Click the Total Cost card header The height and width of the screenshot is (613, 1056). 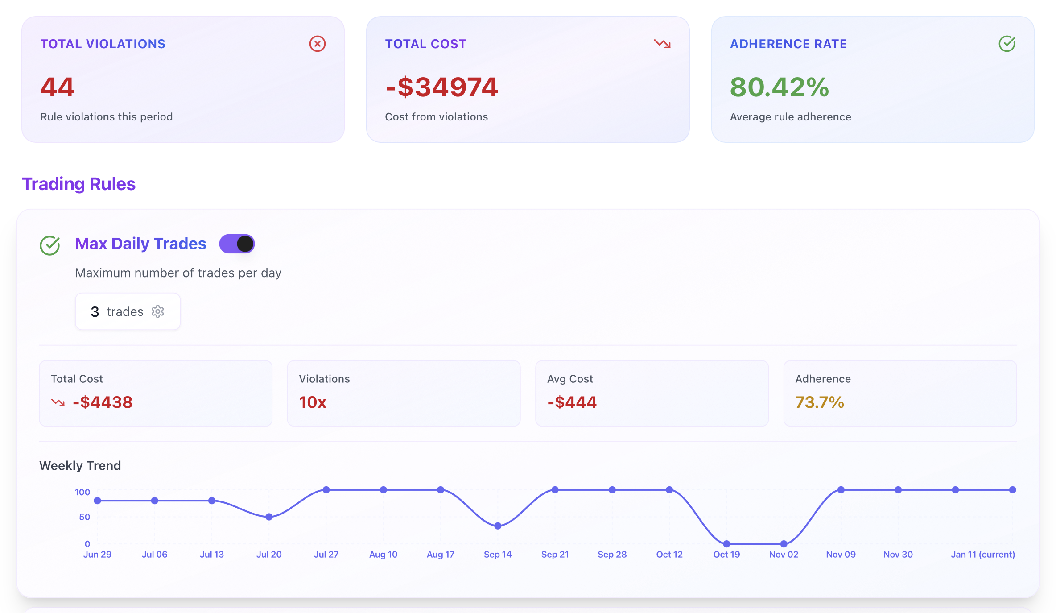pos(425,44)
